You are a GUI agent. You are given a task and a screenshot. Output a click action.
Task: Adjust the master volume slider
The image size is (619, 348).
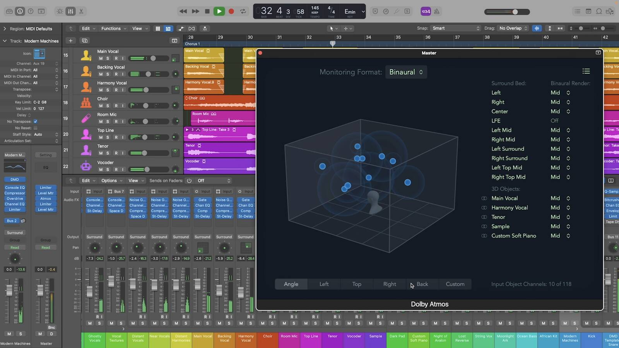(515, 12)
